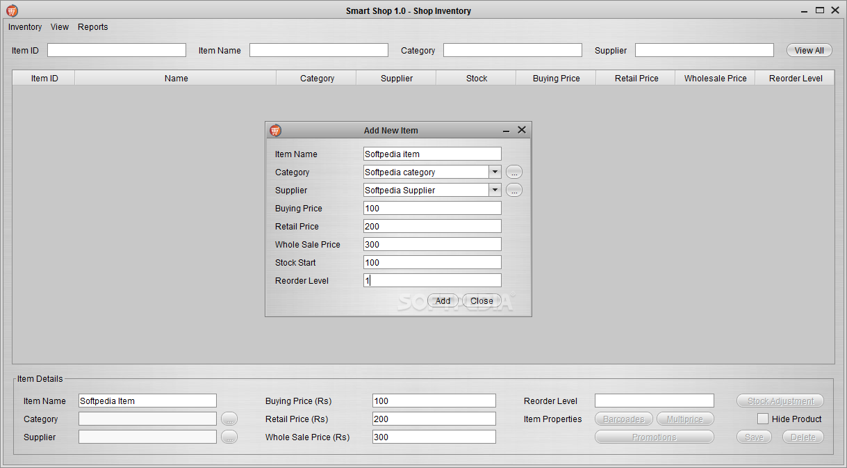Expand the Category dropdown in dialog
The image size is (847, 468).
495,172
